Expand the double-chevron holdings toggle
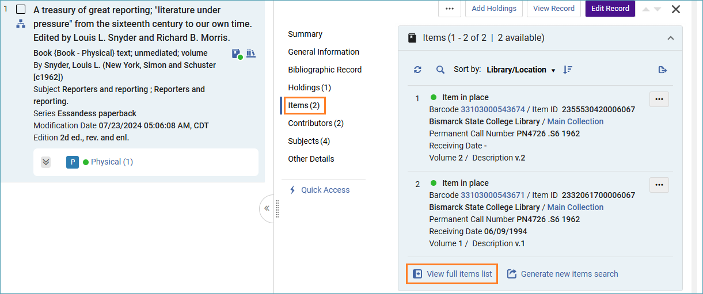This screenshot has width=703, height=294. pyautogui.click(x=46, y=162)
